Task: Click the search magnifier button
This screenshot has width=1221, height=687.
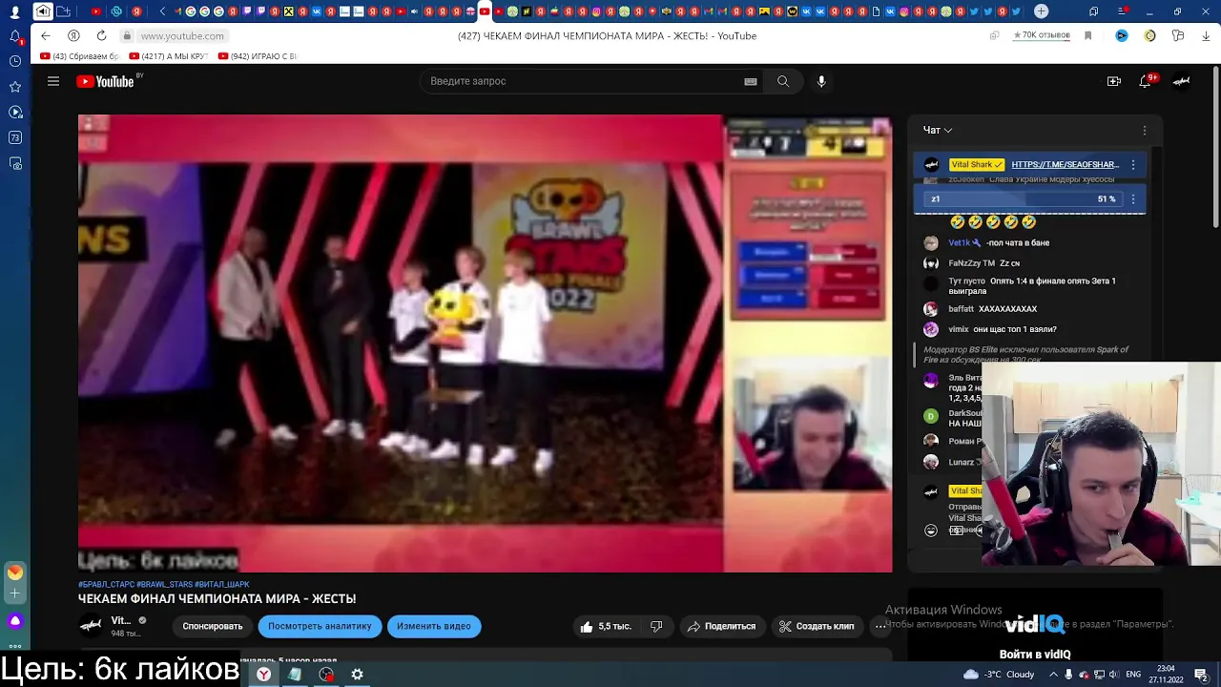Action: coord(783,81)
